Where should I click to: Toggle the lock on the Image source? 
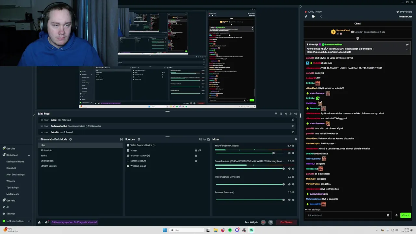(x=196, y=150)
